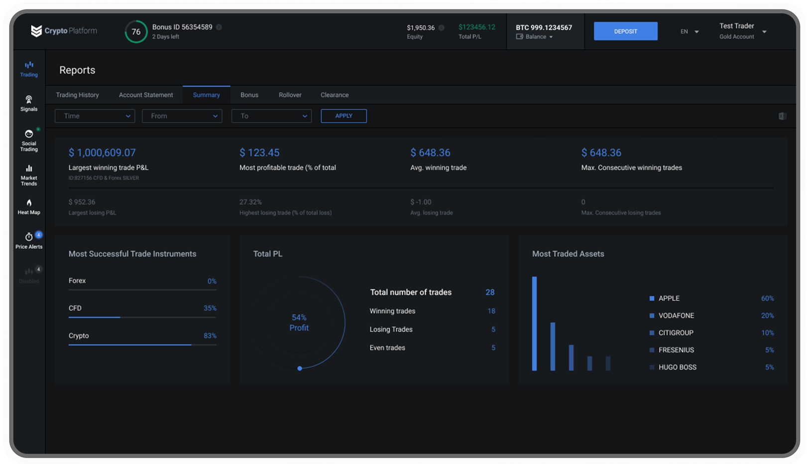Open the EN language selector
This screenshot has width=807, height=464.
point(690,31)
